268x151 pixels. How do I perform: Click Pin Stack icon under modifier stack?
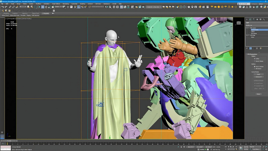(247, 48)
